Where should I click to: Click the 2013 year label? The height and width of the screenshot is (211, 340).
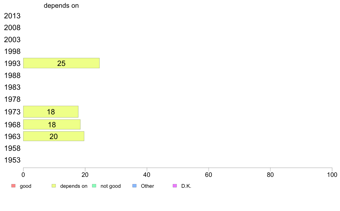[x=12, y=16]
